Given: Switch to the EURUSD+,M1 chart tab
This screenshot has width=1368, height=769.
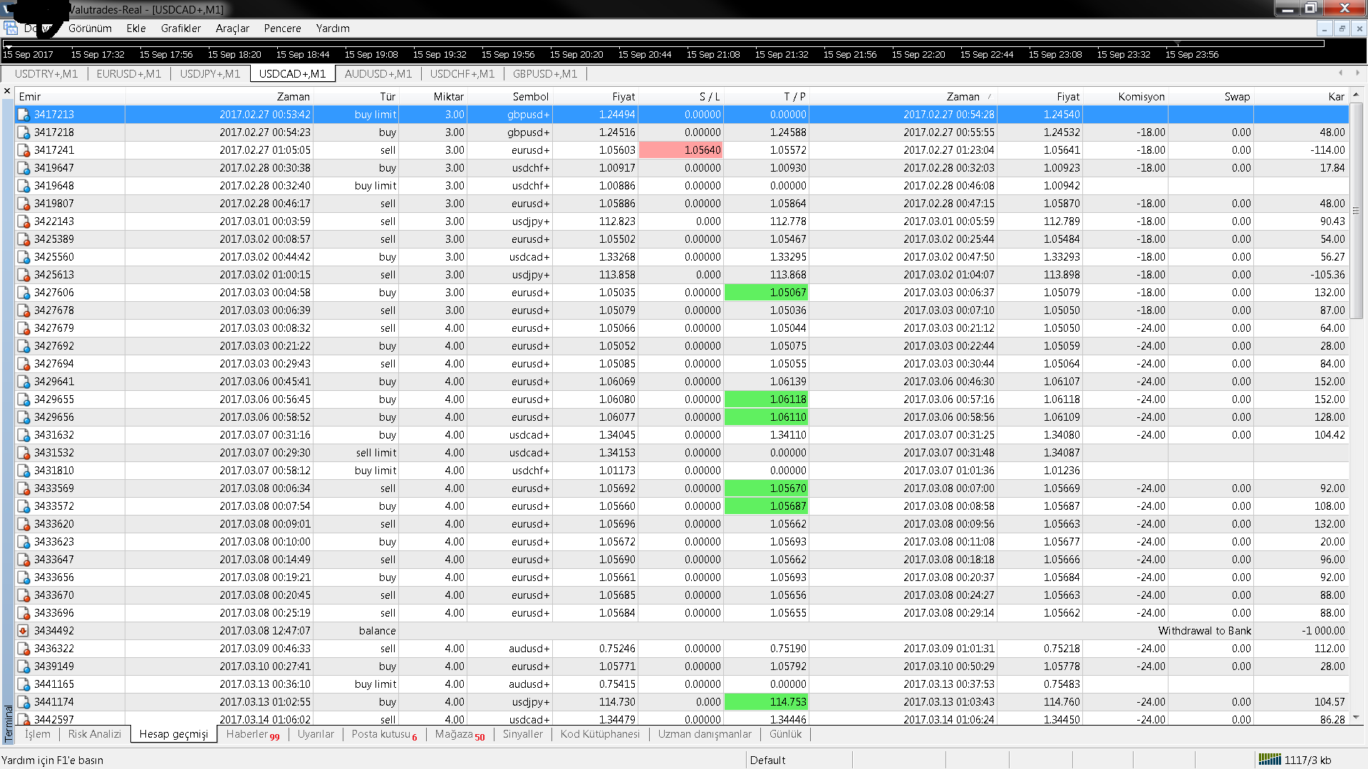Looking at the screenshot, I should 129,74.
